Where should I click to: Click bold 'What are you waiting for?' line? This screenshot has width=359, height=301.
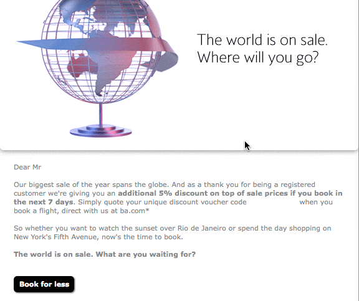coord(146,254)
